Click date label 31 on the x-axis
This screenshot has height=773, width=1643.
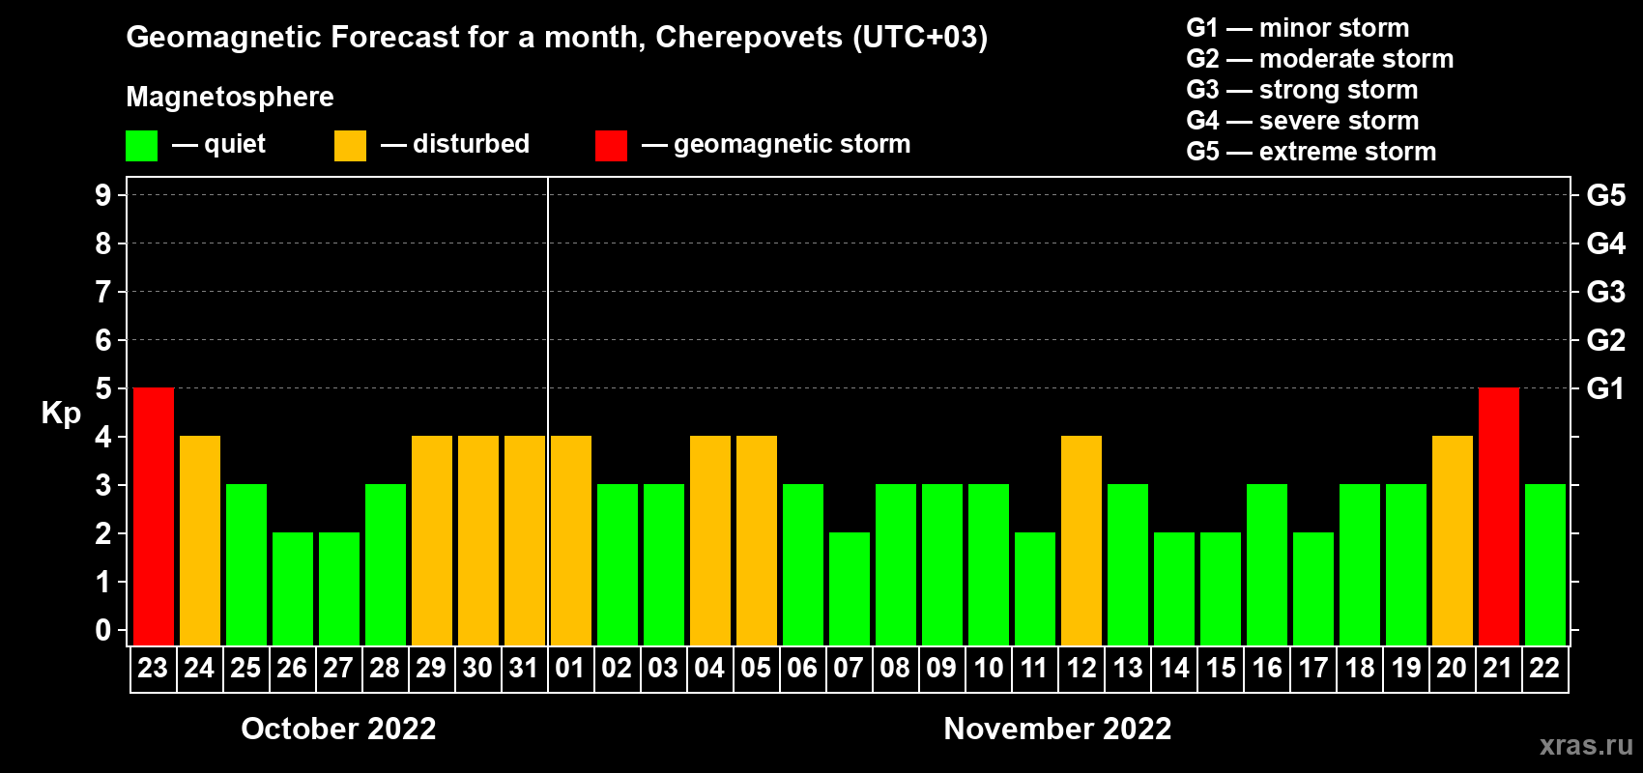coord(524,669)
